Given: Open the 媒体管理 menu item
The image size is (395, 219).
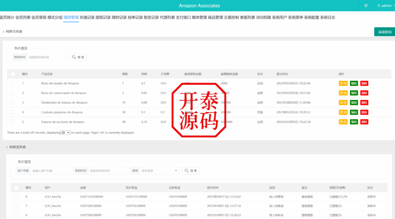Looking at the screenshot, I should [x=199, y=17].
